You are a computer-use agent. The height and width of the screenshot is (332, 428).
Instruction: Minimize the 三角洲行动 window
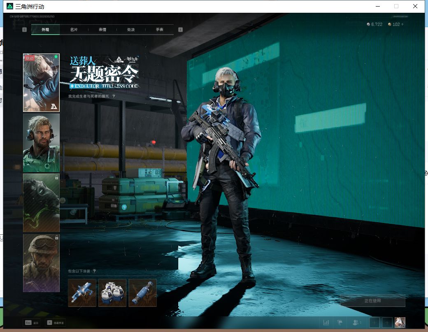coord(378,6)
